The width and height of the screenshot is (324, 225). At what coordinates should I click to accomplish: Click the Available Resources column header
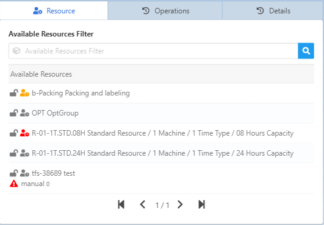[161, 74]
